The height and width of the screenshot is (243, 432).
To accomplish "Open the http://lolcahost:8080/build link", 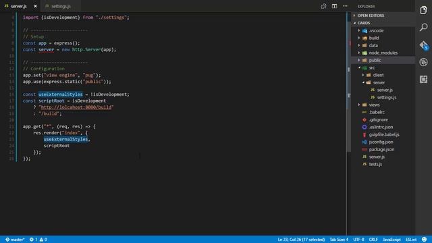I will click(76, 107).
